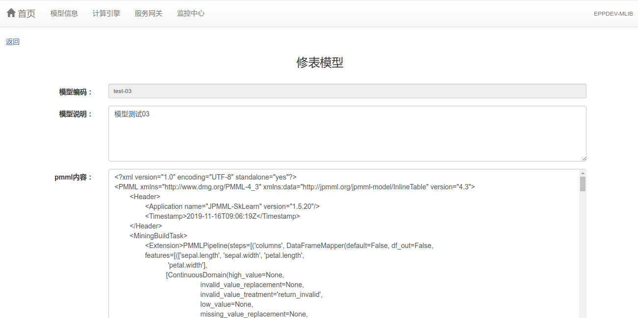Screen dimensions: 638x318
Task: Click the Timestamp line in pmml content
Action: tap(222, 216)
